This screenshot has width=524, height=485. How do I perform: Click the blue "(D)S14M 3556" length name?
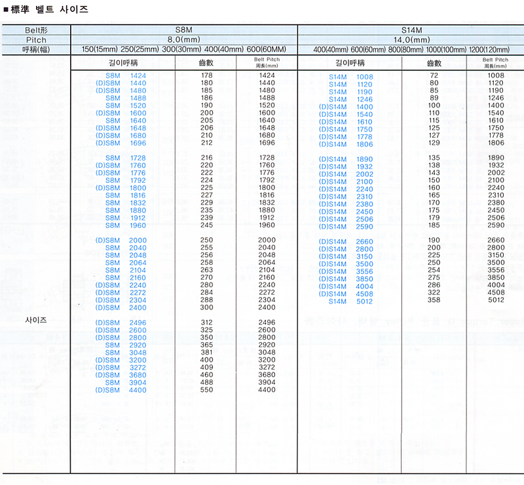click(346, 271)
